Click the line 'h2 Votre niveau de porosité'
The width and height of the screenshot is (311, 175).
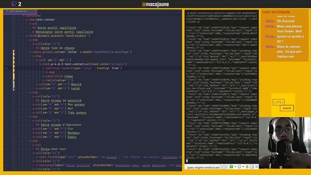point(58,101)
